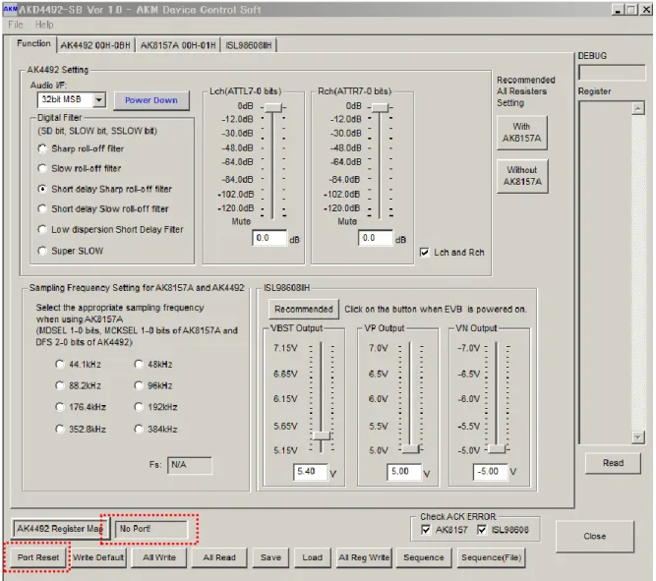Open the File menu
656x581 pixels.
(x=16, y=25)
